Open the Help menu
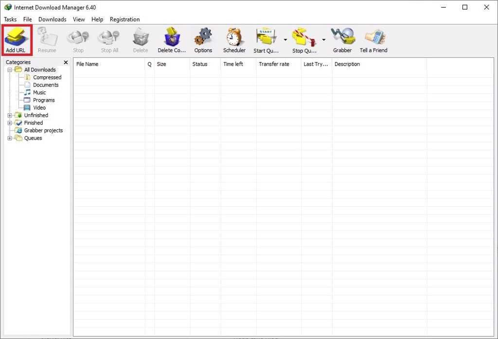The width and height of the screenshot is (498, 339). pos(97,19)
